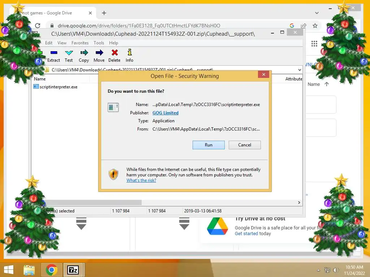This screenshot has width=370, height=277.
Task: Open the Tools menu in 7-Zip
Action: pyautogui.click(x=99, y=43)
